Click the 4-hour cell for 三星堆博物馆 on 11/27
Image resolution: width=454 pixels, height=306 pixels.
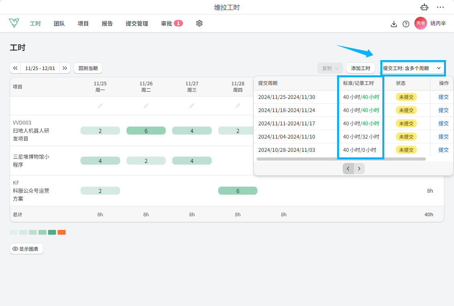click(x=192, y=161)
